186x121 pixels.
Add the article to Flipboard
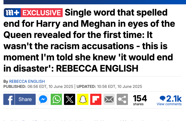coord(96,99)
